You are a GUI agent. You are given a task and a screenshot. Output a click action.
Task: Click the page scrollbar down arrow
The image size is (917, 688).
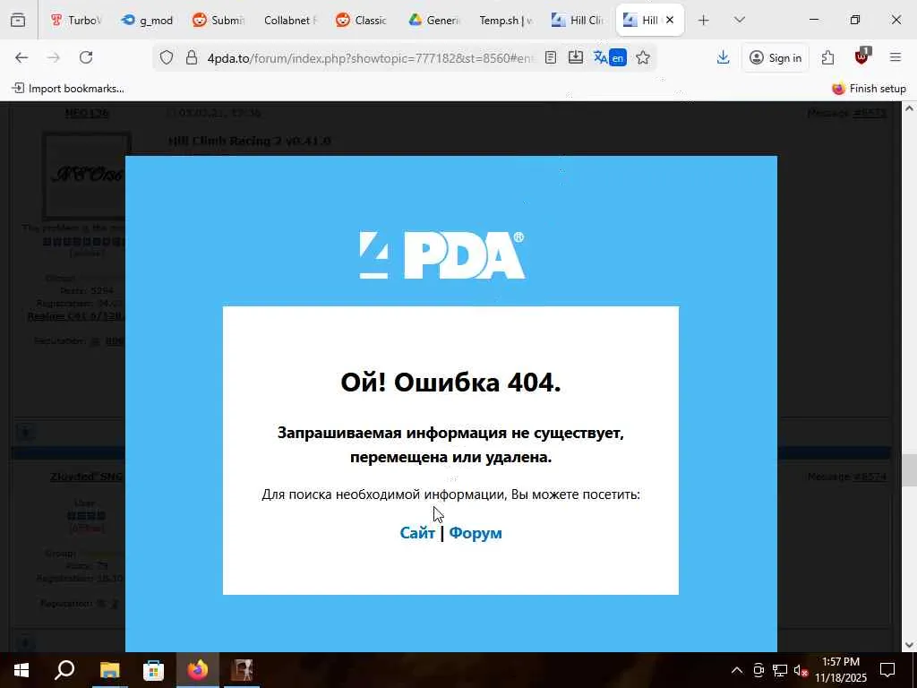[x=909, y=645]
